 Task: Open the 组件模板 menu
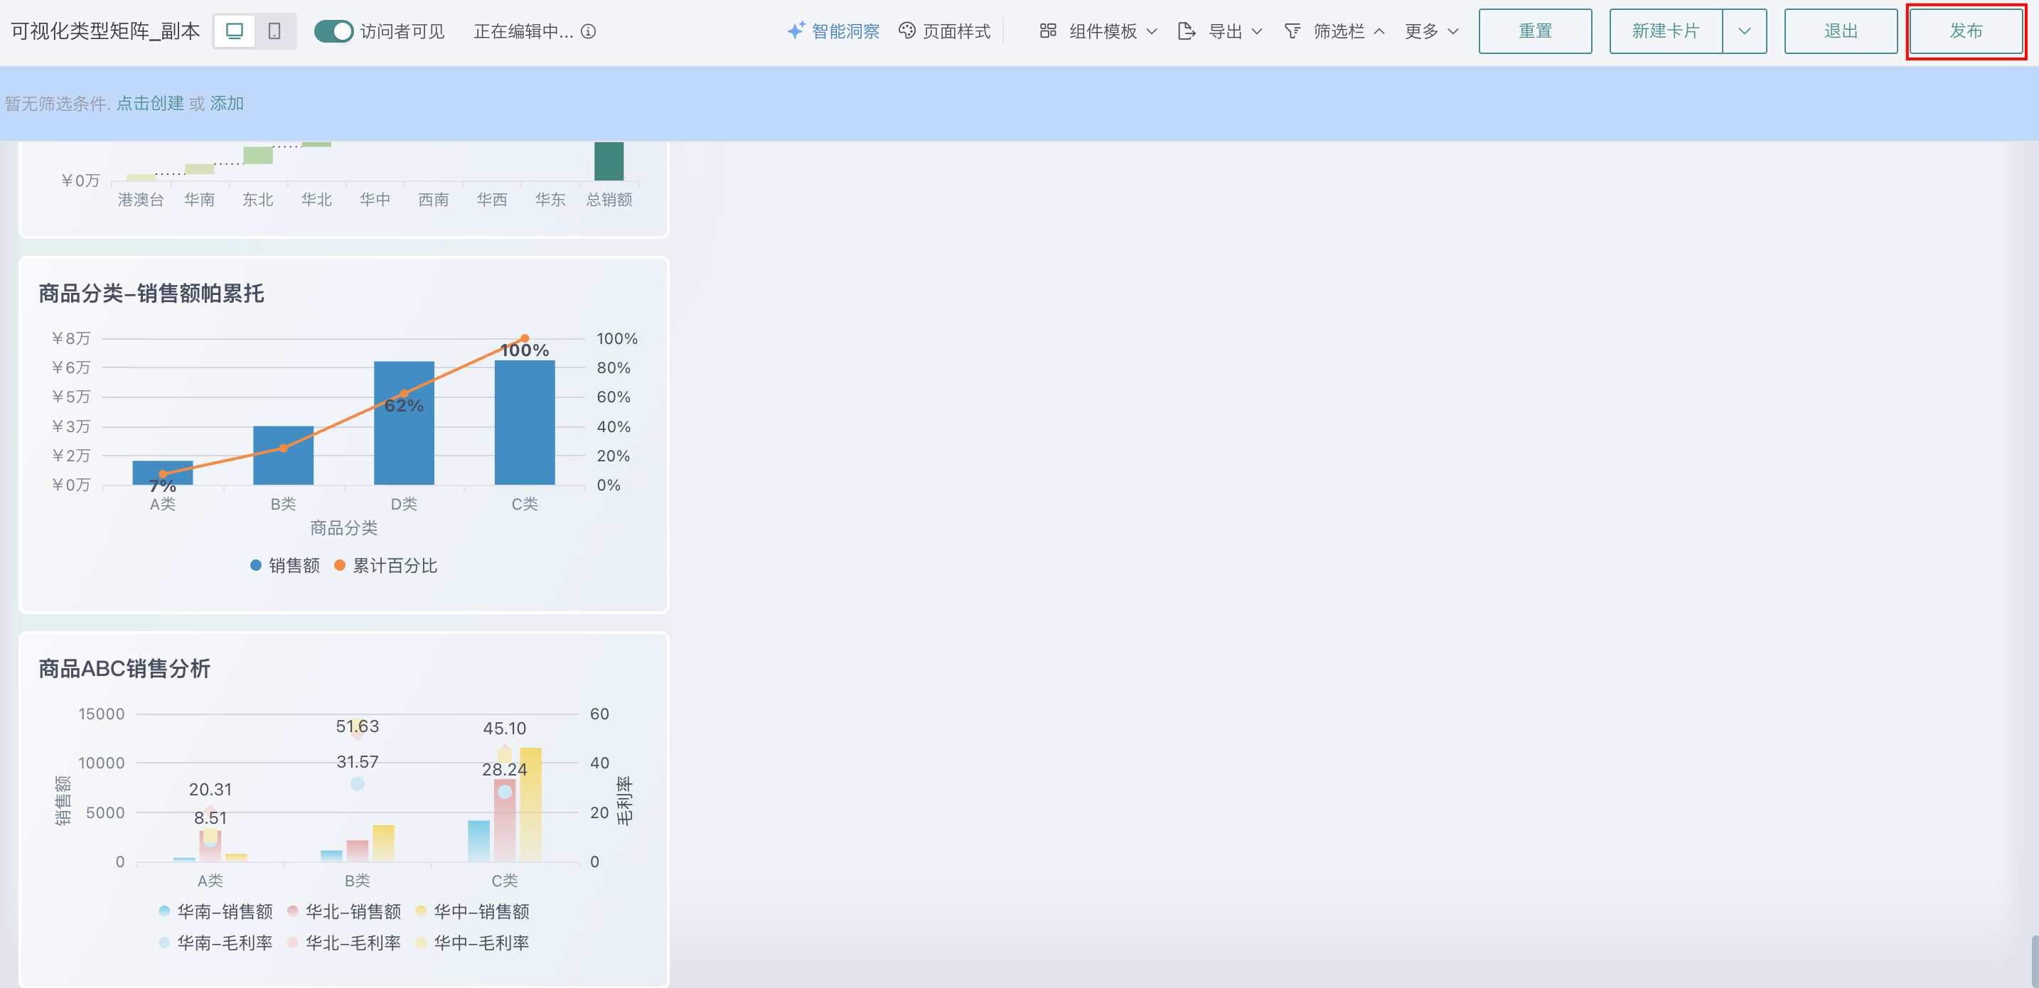[1103, 31]
